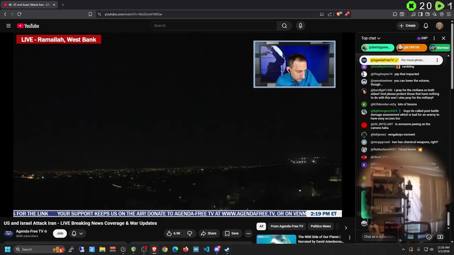Screen dimensions: 454x255
Task: Open the Agenda-Free TV channel link
Action: tap(29, 231)
